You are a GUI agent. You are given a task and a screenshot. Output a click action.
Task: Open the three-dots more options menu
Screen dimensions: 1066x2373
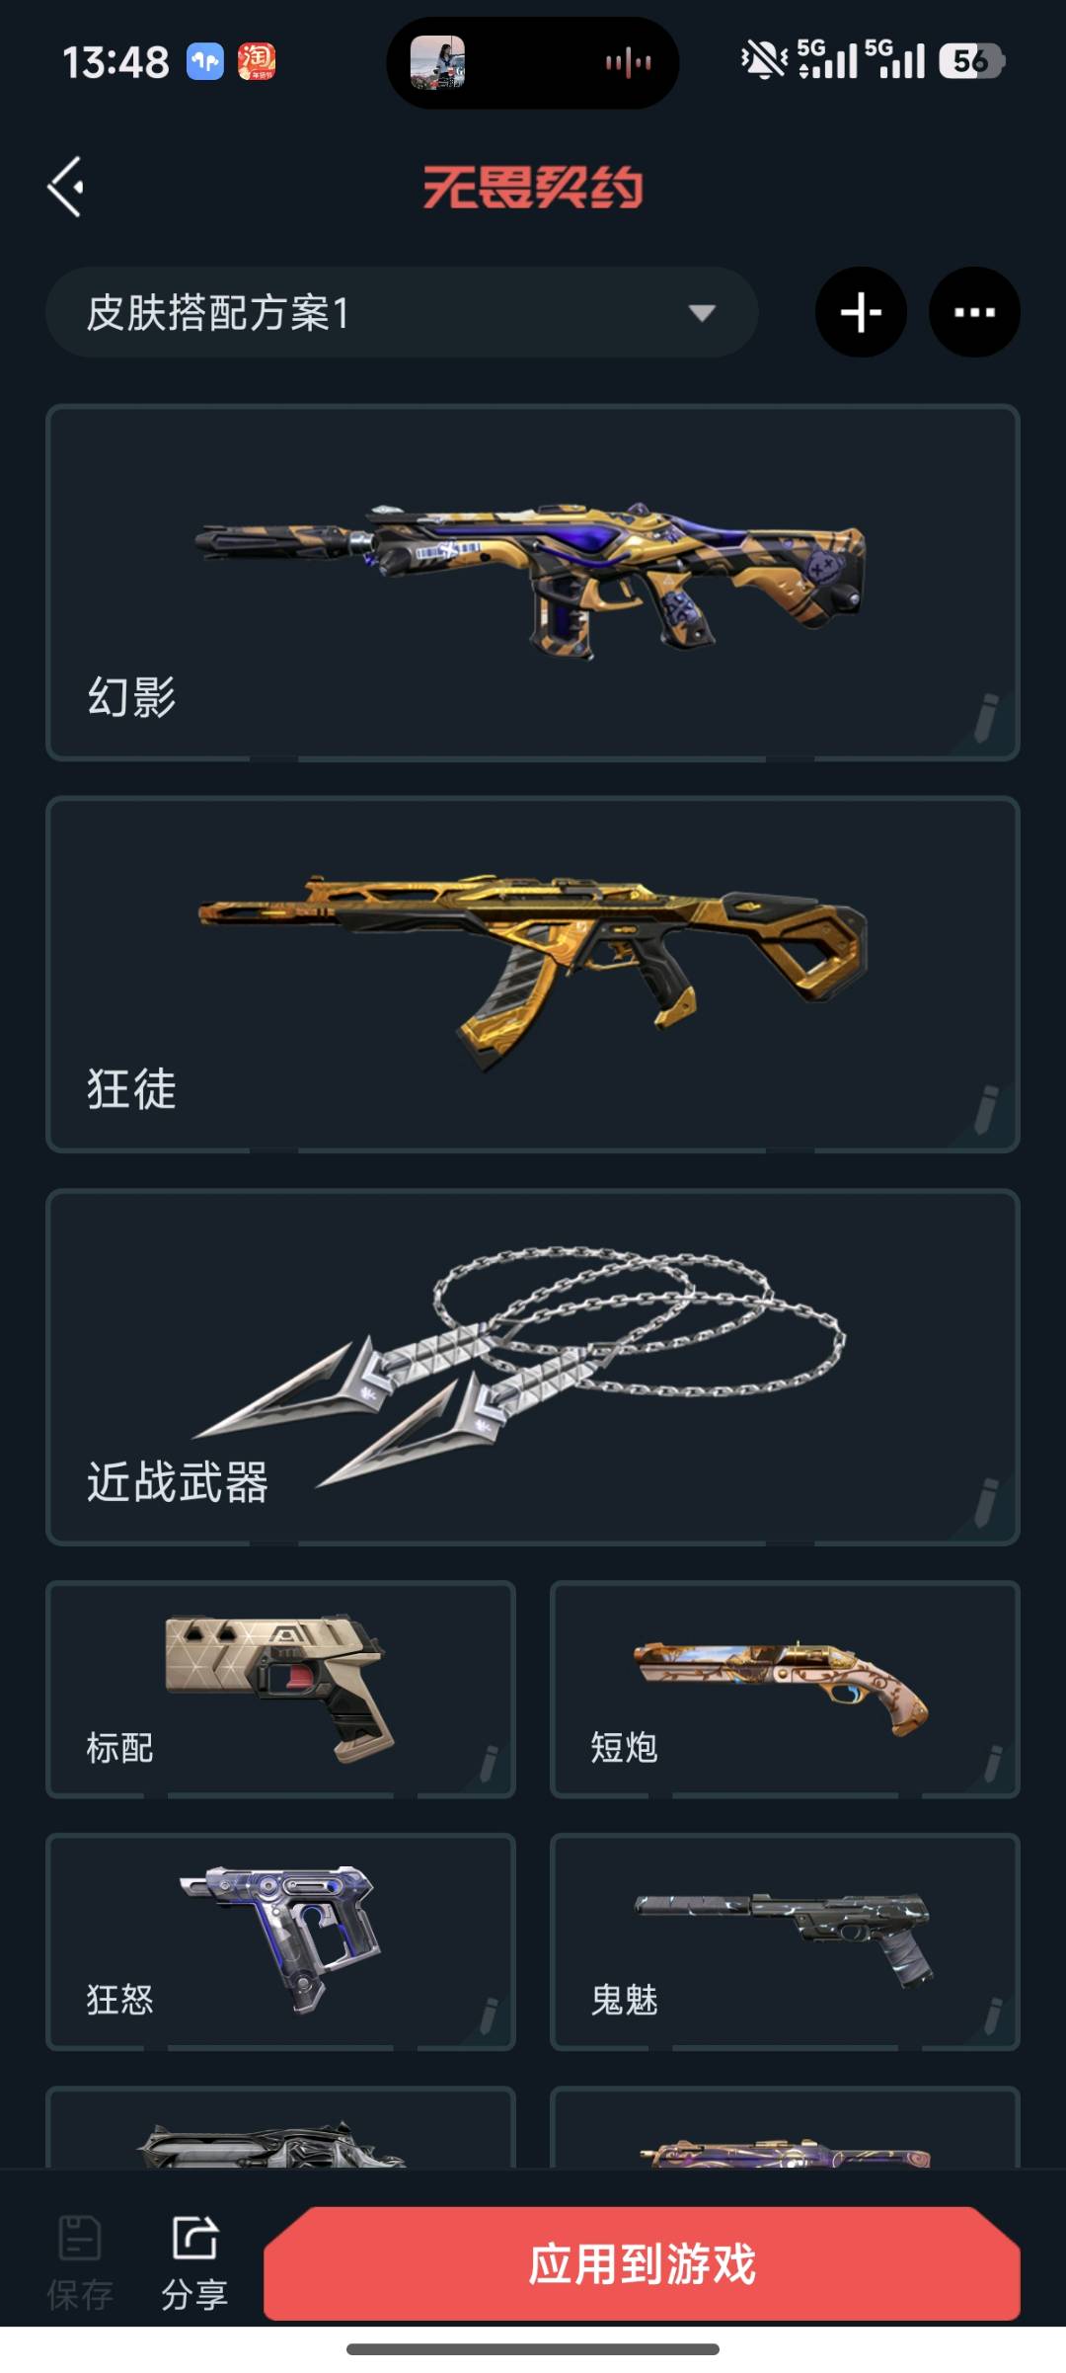coord(974,312)
